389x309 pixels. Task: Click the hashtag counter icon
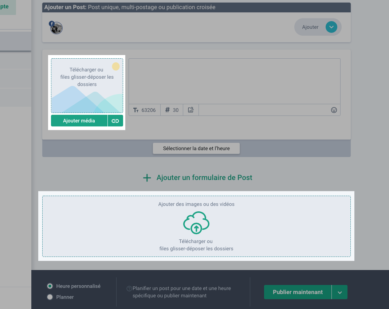coord(168,110)
